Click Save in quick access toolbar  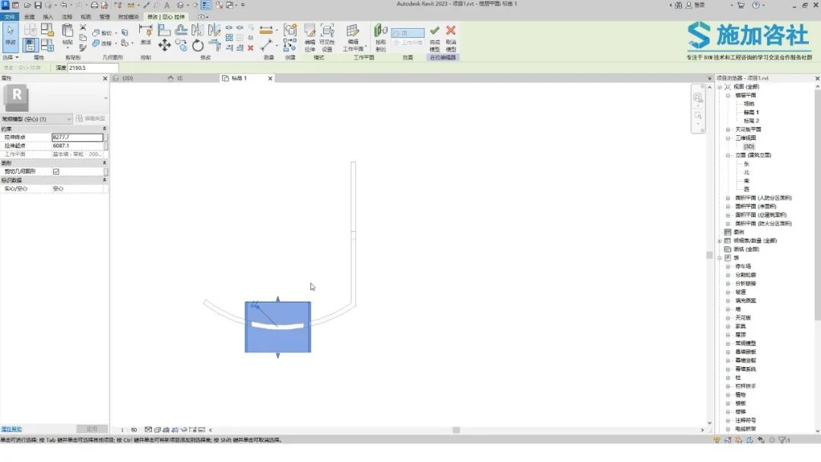point(38,5)
